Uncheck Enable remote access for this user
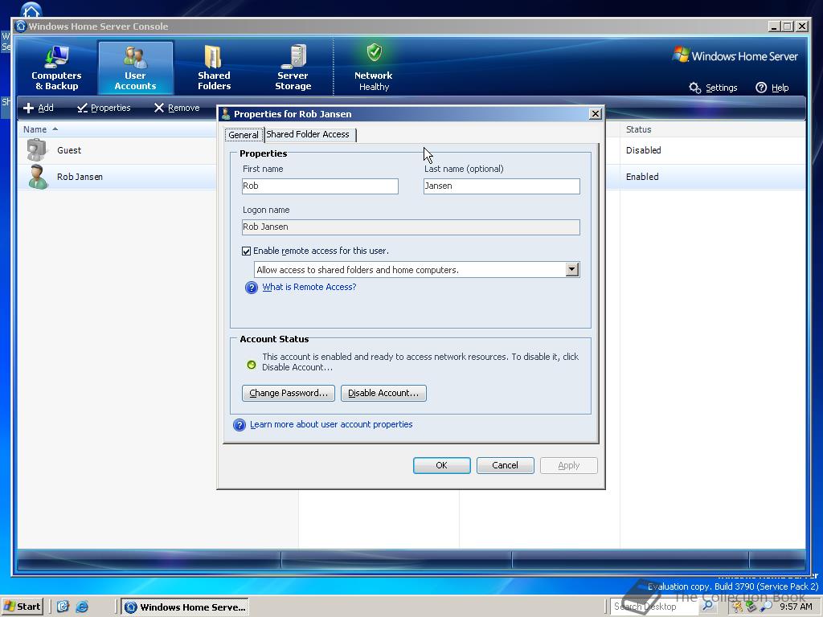Screen dimensions: 823x617 coord(247,251)
